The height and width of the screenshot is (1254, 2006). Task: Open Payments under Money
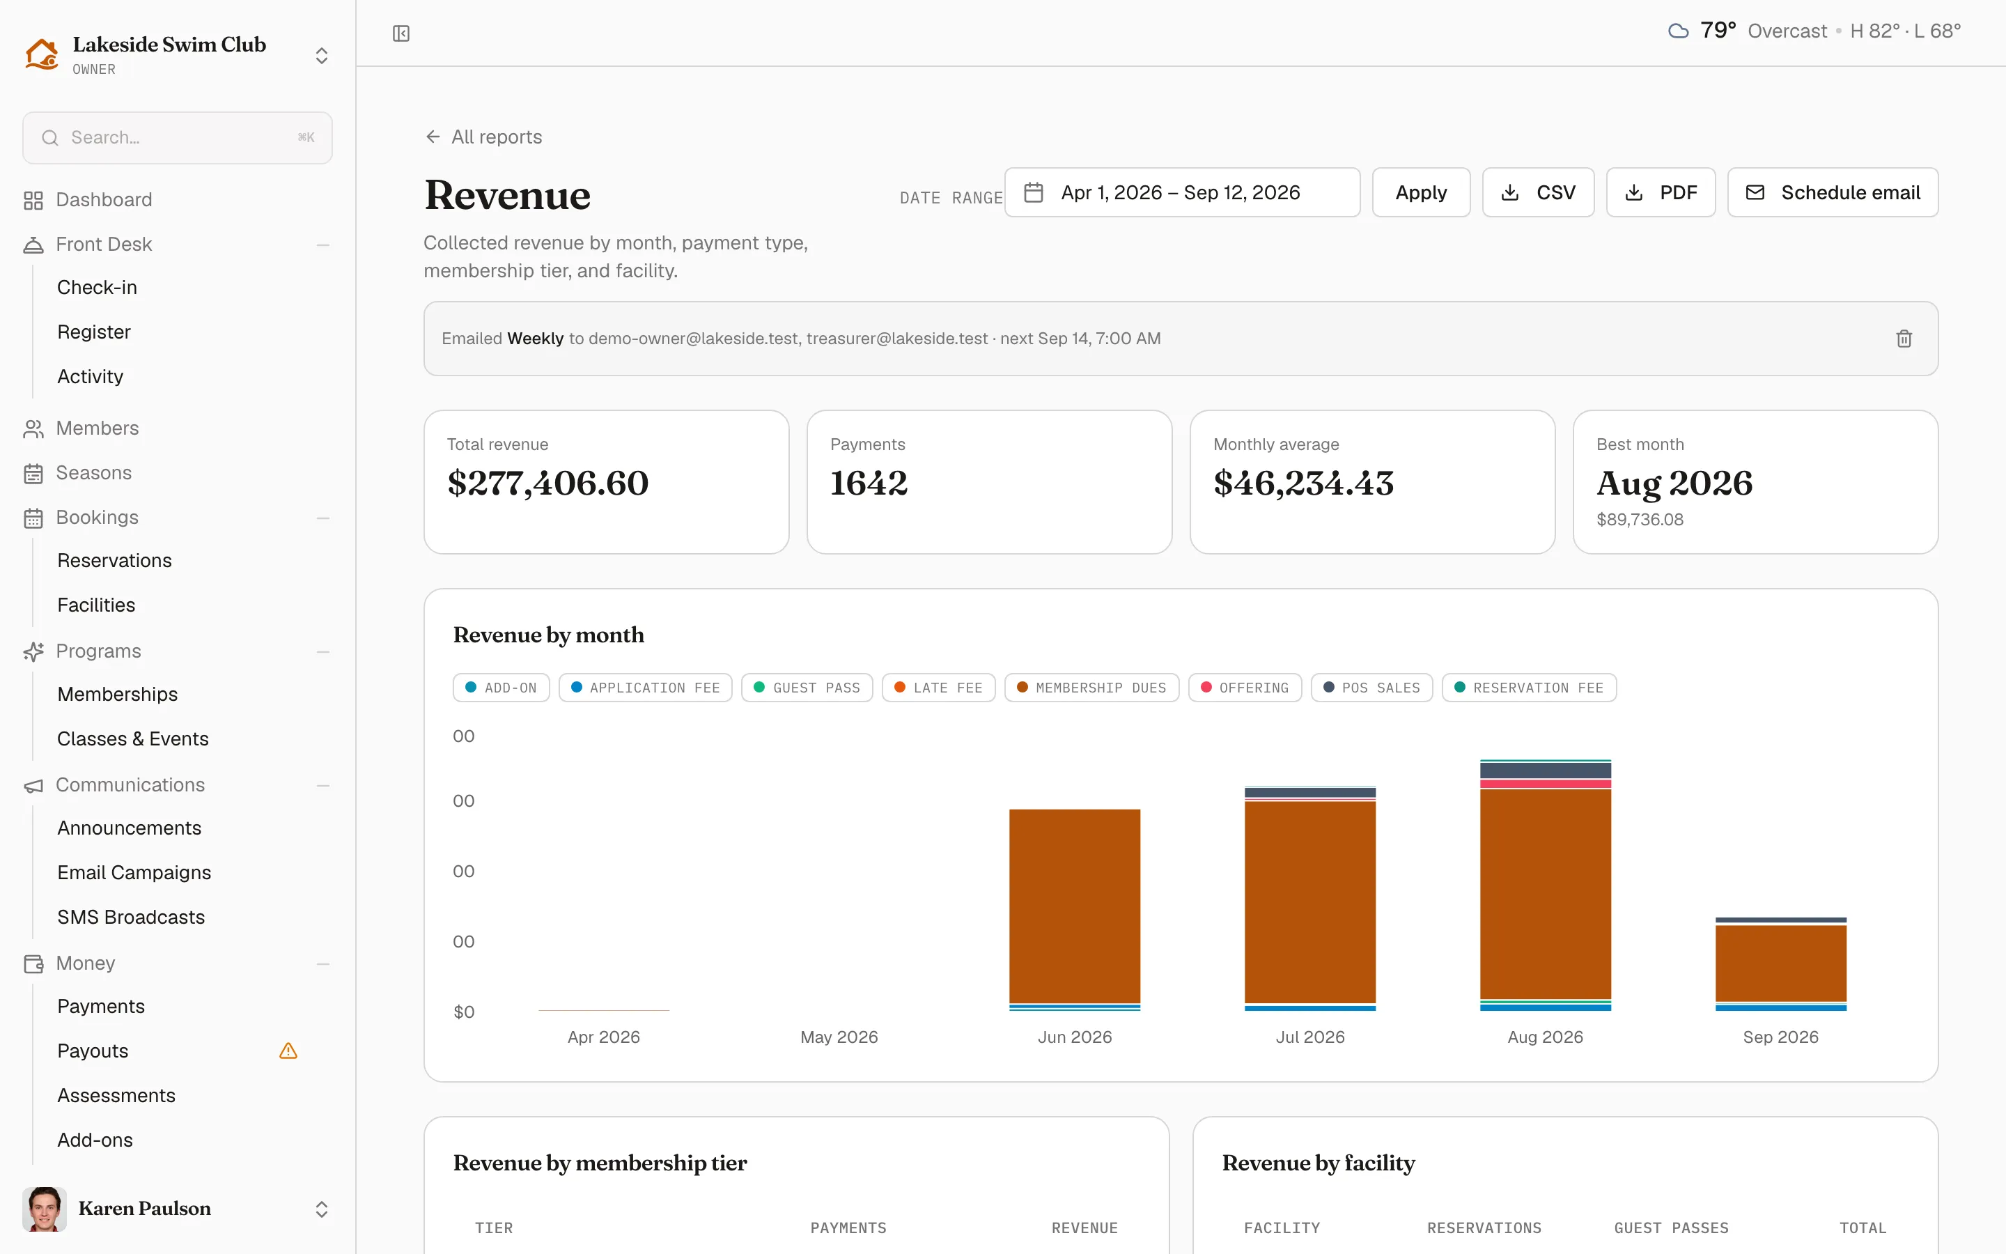pos(101,1006)
